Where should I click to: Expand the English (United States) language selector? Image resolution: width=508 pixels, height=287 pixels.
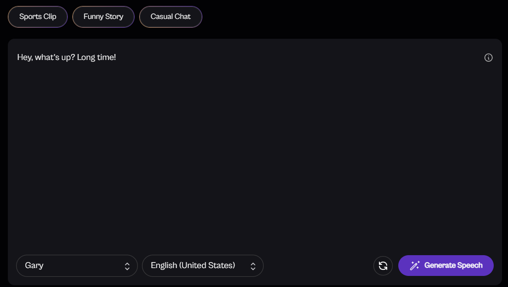[202, 266]
